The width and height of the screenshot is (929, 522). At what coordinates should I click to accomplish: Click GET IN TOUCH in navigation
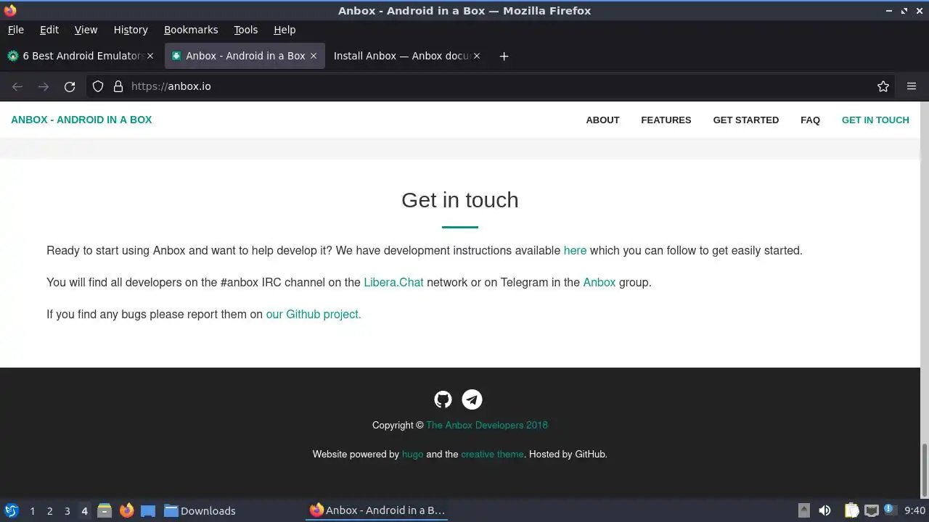point(875,120)
